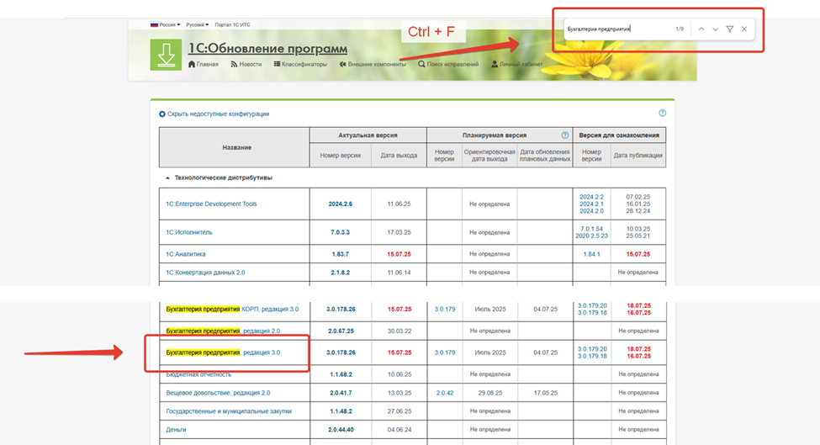
Task: Open preview version 1.84.1 link
Action: (591, 254)
